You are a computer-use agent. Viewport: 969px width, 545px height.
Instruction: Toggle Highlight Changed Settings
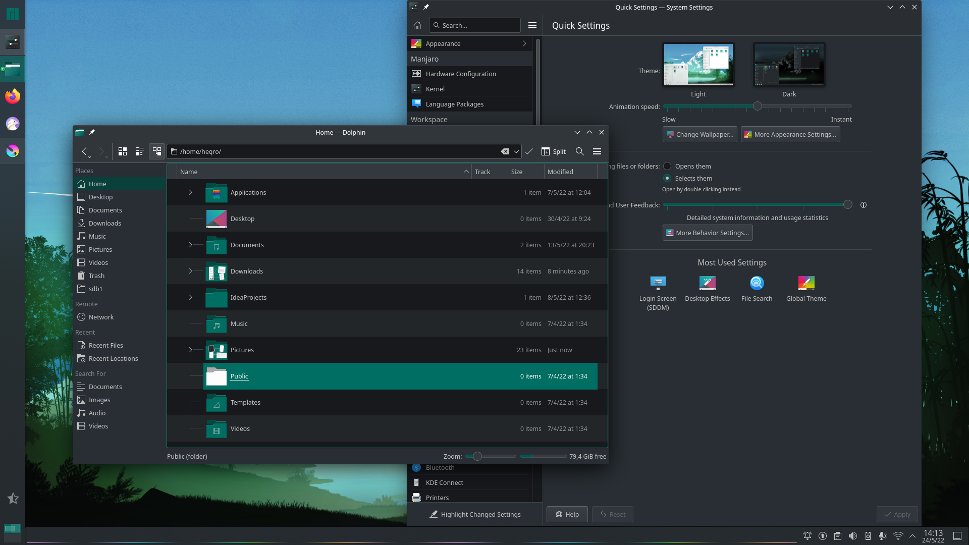pyautogui.click(x=475, y=514)
